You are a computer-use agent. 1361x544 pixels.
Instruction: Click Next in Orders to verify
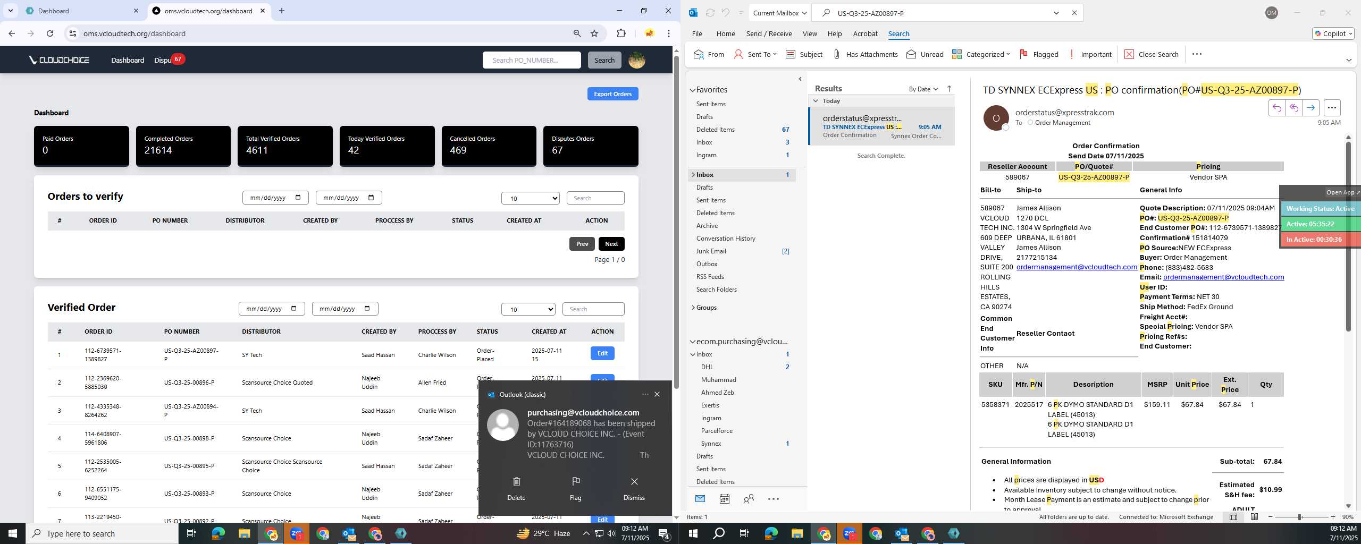611,244
